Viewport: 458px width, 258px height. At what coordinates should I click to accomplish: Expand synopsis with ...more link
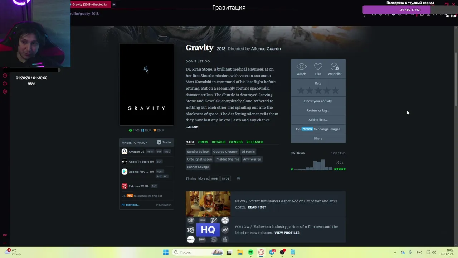pos(192,126)
